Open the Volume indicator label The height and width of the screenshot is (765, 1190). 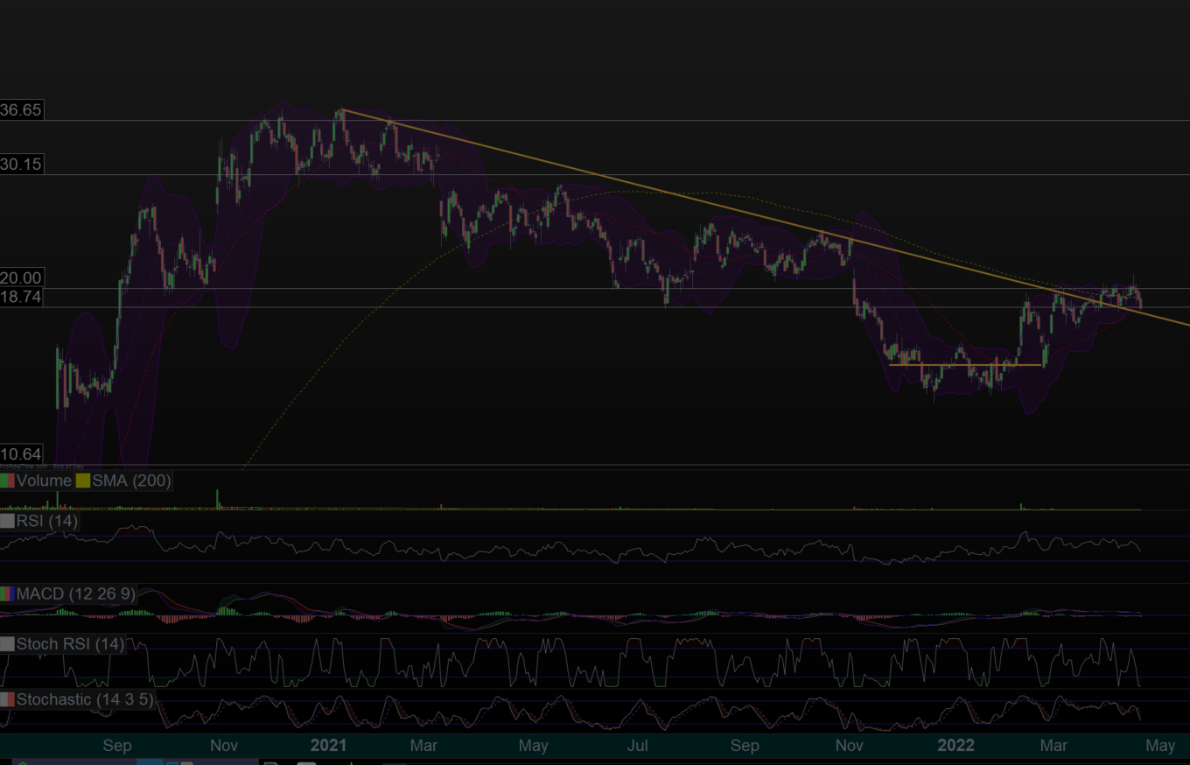[44, 481]
